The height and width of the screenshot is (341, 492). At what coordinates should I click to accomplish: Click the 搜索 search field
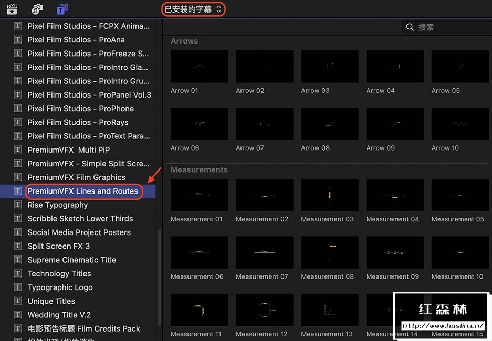point(447,27)
